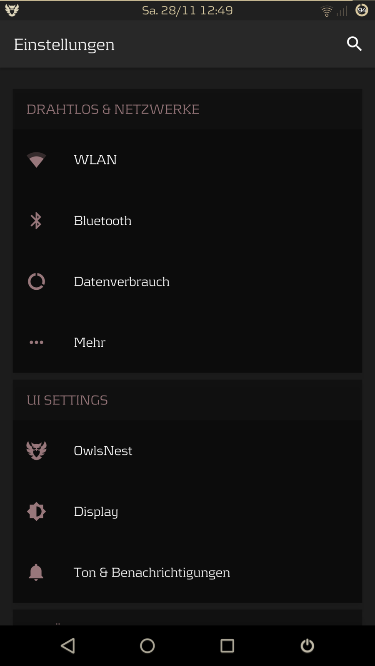Tap the search magnifier icon
The image size is (375, 666).
point(354,44)
